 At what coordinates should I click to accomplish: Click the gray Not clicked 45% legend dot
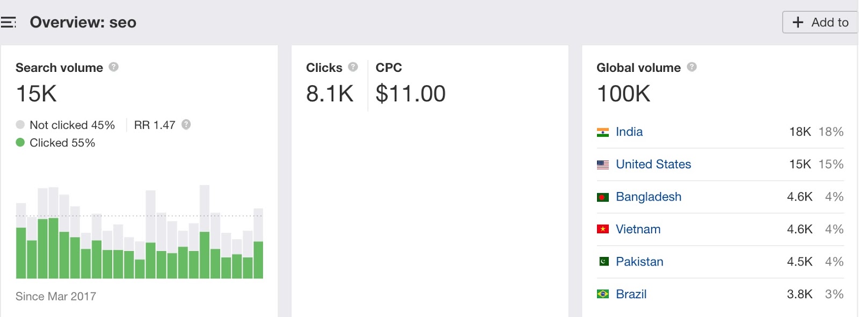(x=20, y=125)
